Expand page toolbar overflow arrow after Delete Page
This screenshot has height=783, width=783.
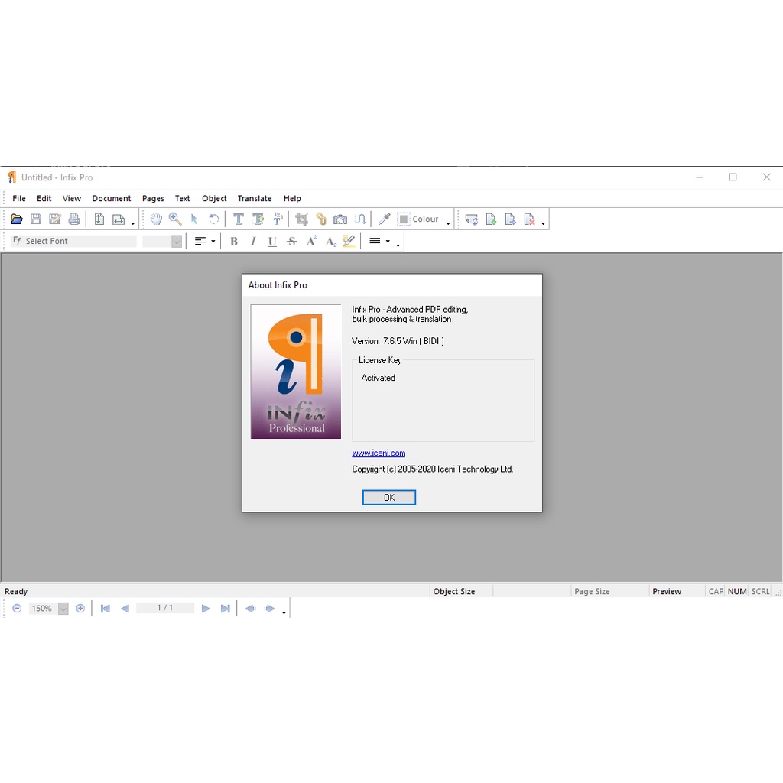pyautogui.click(x=544, y=223)
